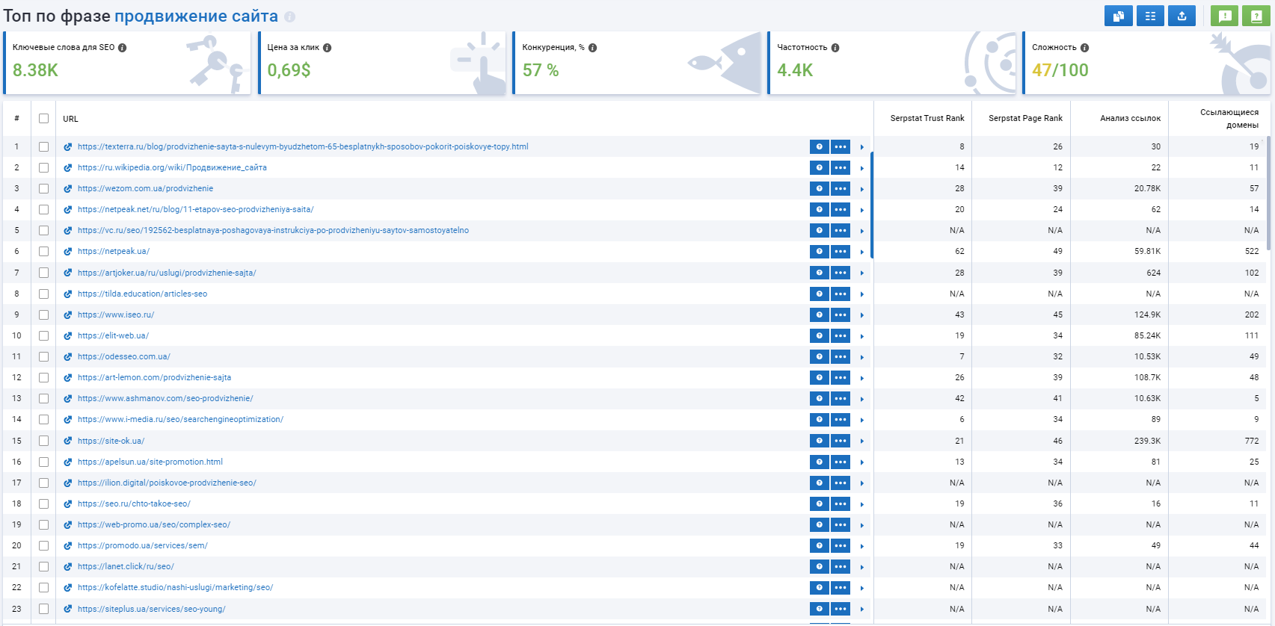Sort by Serpstat Trust Rank column
Screen dimensions: 1275x626
[x=927, y=118]
